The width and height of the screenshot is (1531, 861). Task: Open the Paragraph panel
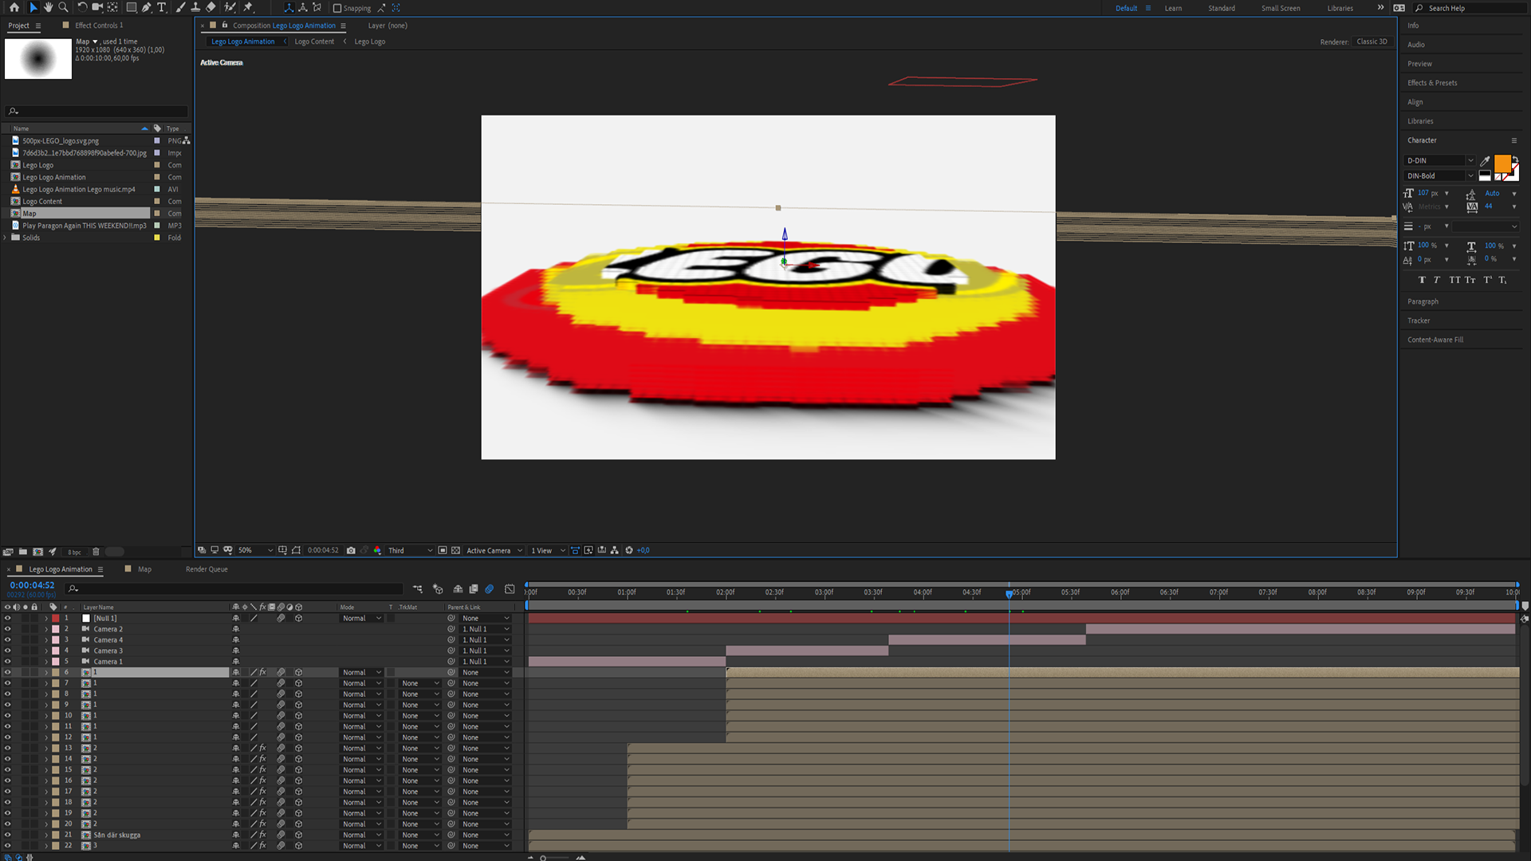click(x=1423, y=301)
